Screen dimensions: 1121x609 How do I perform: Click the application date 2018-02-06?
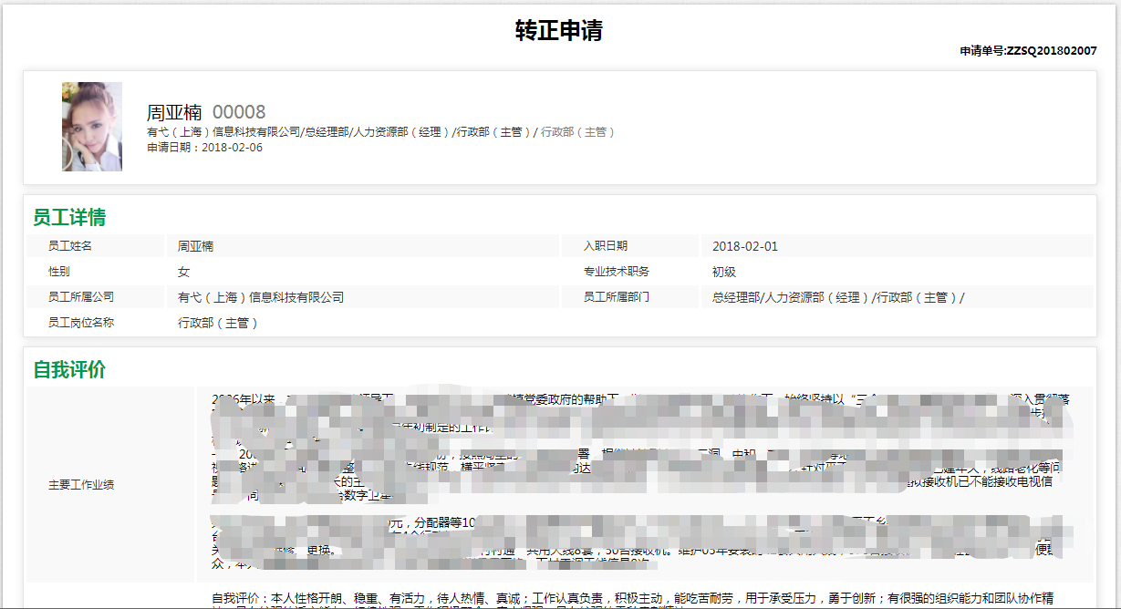232,147
